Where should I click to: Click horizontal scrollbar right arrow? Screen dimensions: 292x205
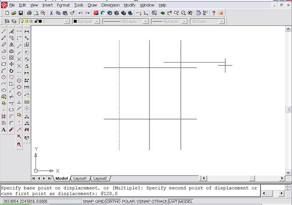tap(282, 178)
